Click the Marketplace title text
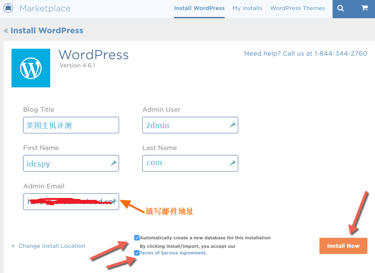The image size is (375, 273). [45, 9]
